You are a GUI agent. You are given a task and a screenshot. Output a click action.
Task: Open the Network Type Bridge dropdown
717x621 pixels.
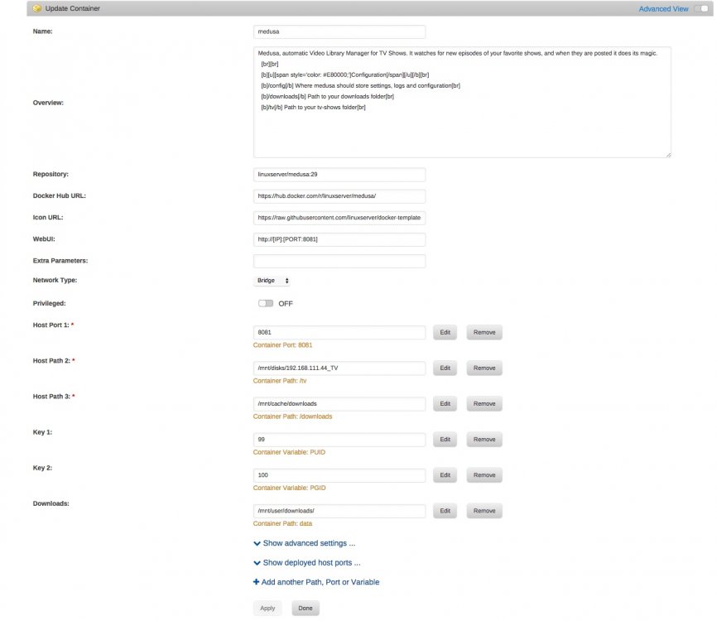[x=272, y=281]
